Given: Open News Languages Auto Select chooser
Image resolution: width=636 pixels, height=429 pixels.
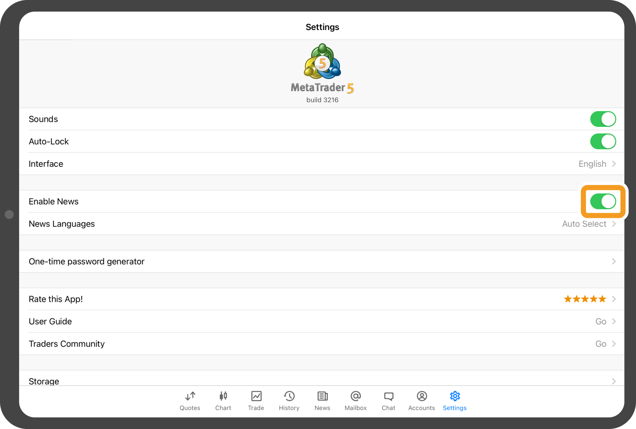Looking at the screenshot, I should (x=588, y=224).
